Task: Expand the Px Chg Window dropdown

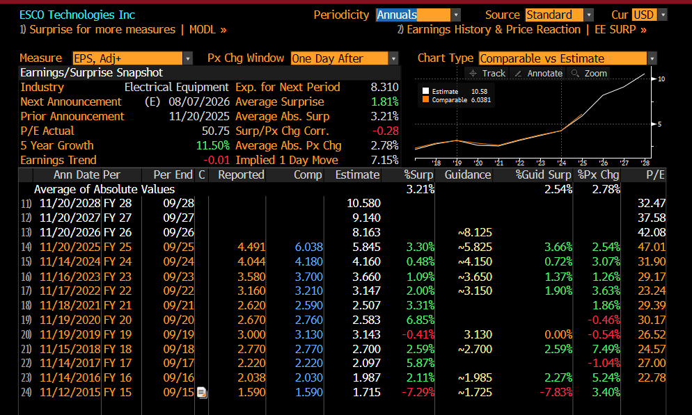Action: (x=393, y=58)
